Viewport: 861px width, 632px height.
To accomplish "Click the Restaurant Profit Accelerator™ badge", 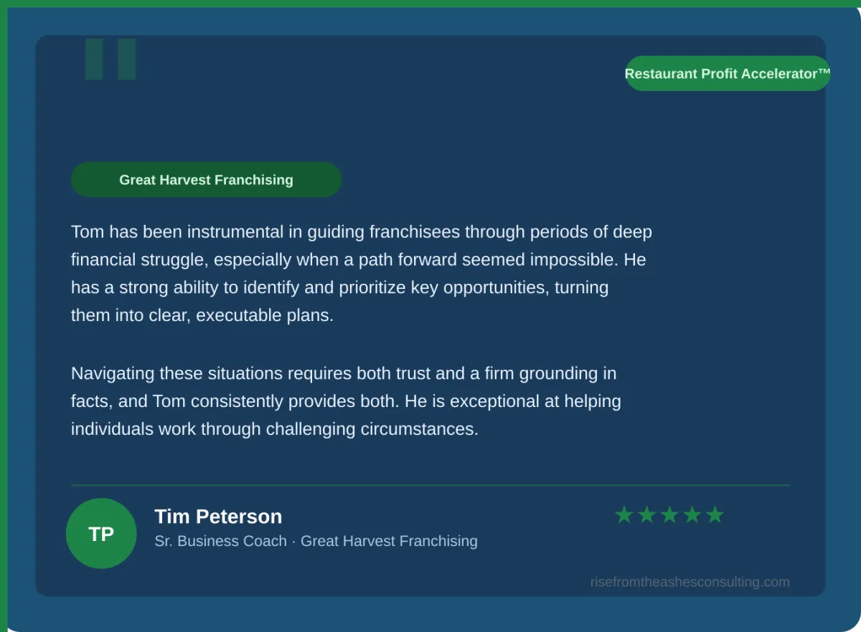I will [x=727, y=74].
